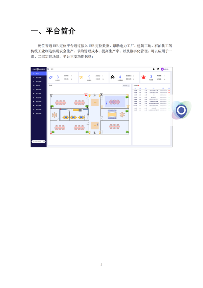This screenshot has height=288, width=203.
Task: Open 首页 in the dark sidebar
Action: tap(39, 73)
